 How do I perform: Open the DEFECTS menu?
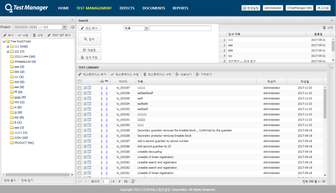pyautogui.click(x=127, y=8)
